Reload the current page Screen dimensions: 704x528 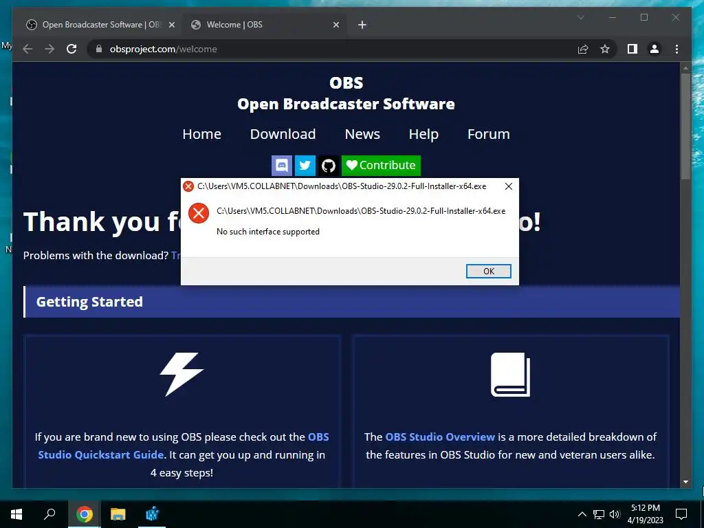pos(71,49)
